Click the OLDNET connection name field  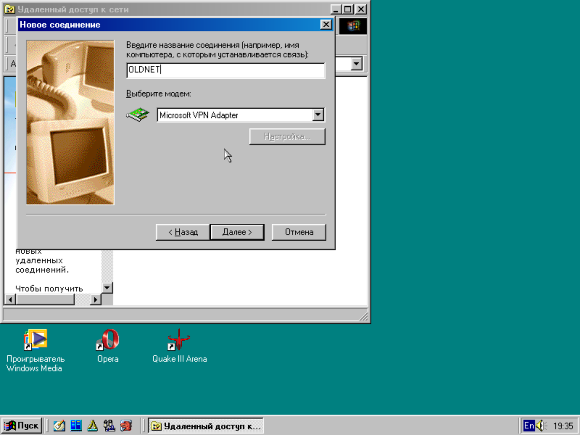point(225,70)
